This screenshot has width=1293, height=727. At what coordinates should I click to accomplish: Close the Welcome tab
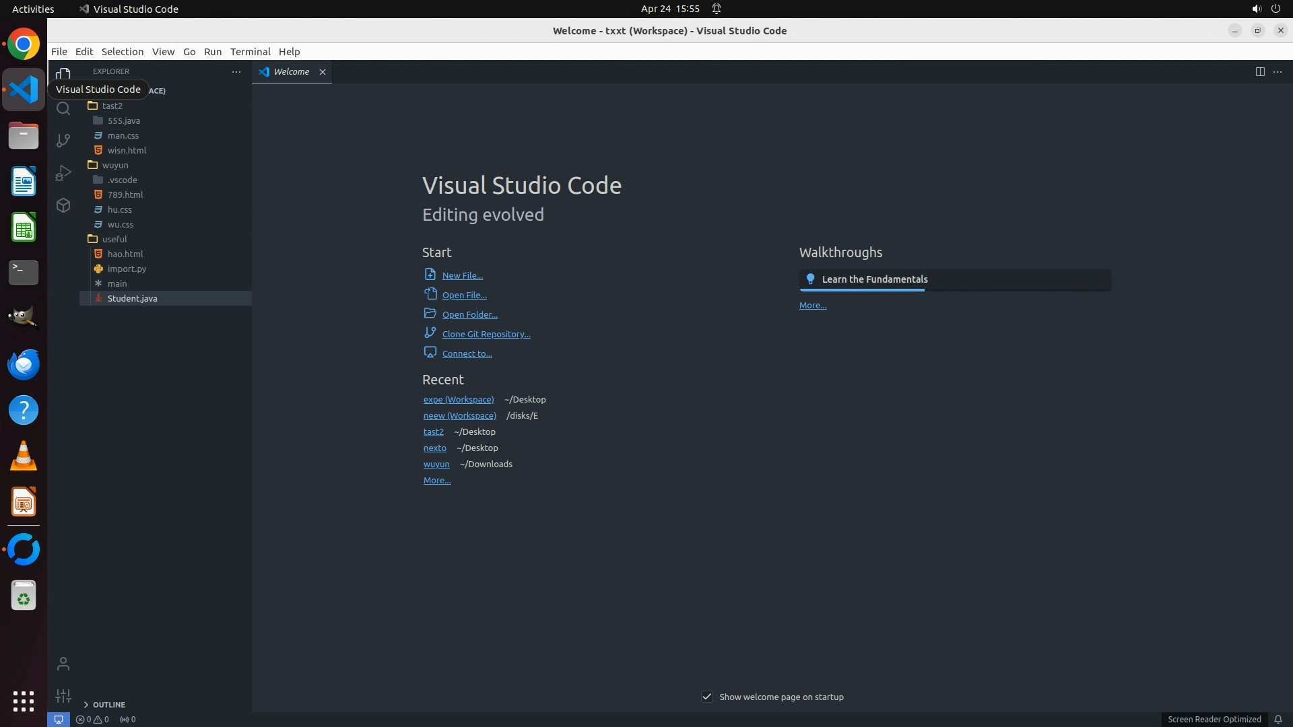pyautogui.click(x=323, y=72)
